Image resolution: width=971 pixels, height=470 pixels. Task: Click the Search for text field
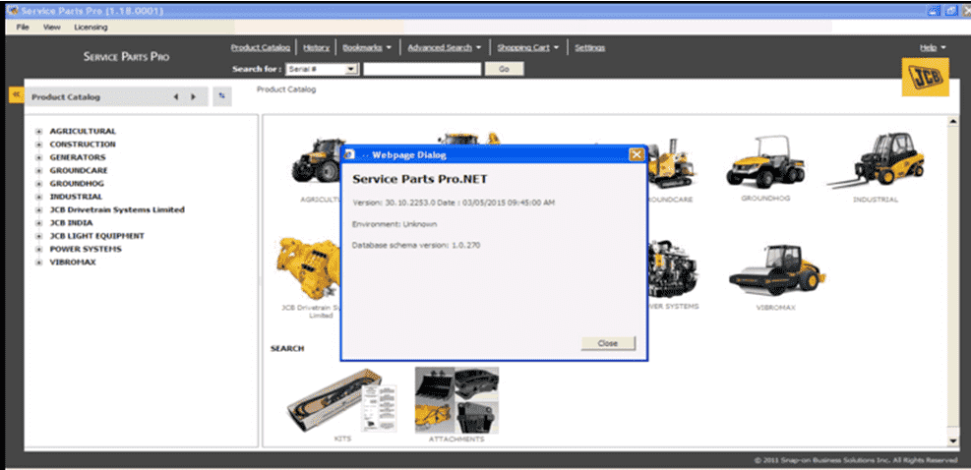click(x=422, y=70)
